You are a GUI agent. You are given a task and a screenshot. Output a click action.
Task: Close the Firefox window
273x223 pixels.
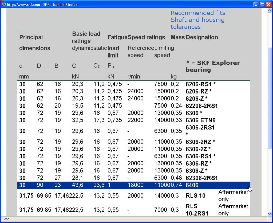(x=269, y=4)
